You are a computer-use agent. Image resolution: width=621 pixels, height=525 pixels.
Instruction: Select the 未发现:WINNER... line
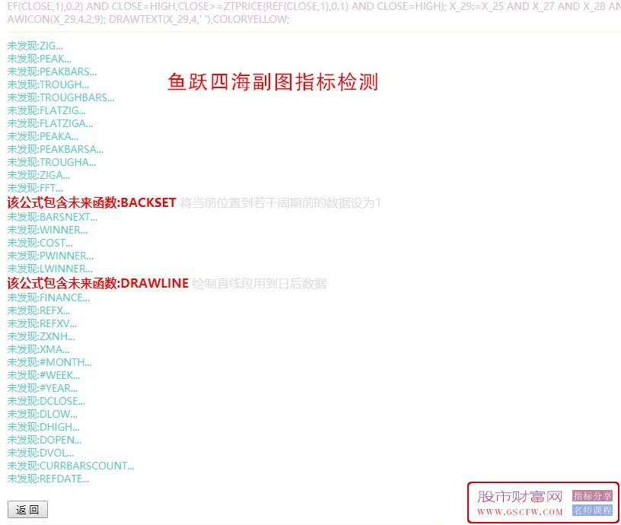click(x=47, y=230)
